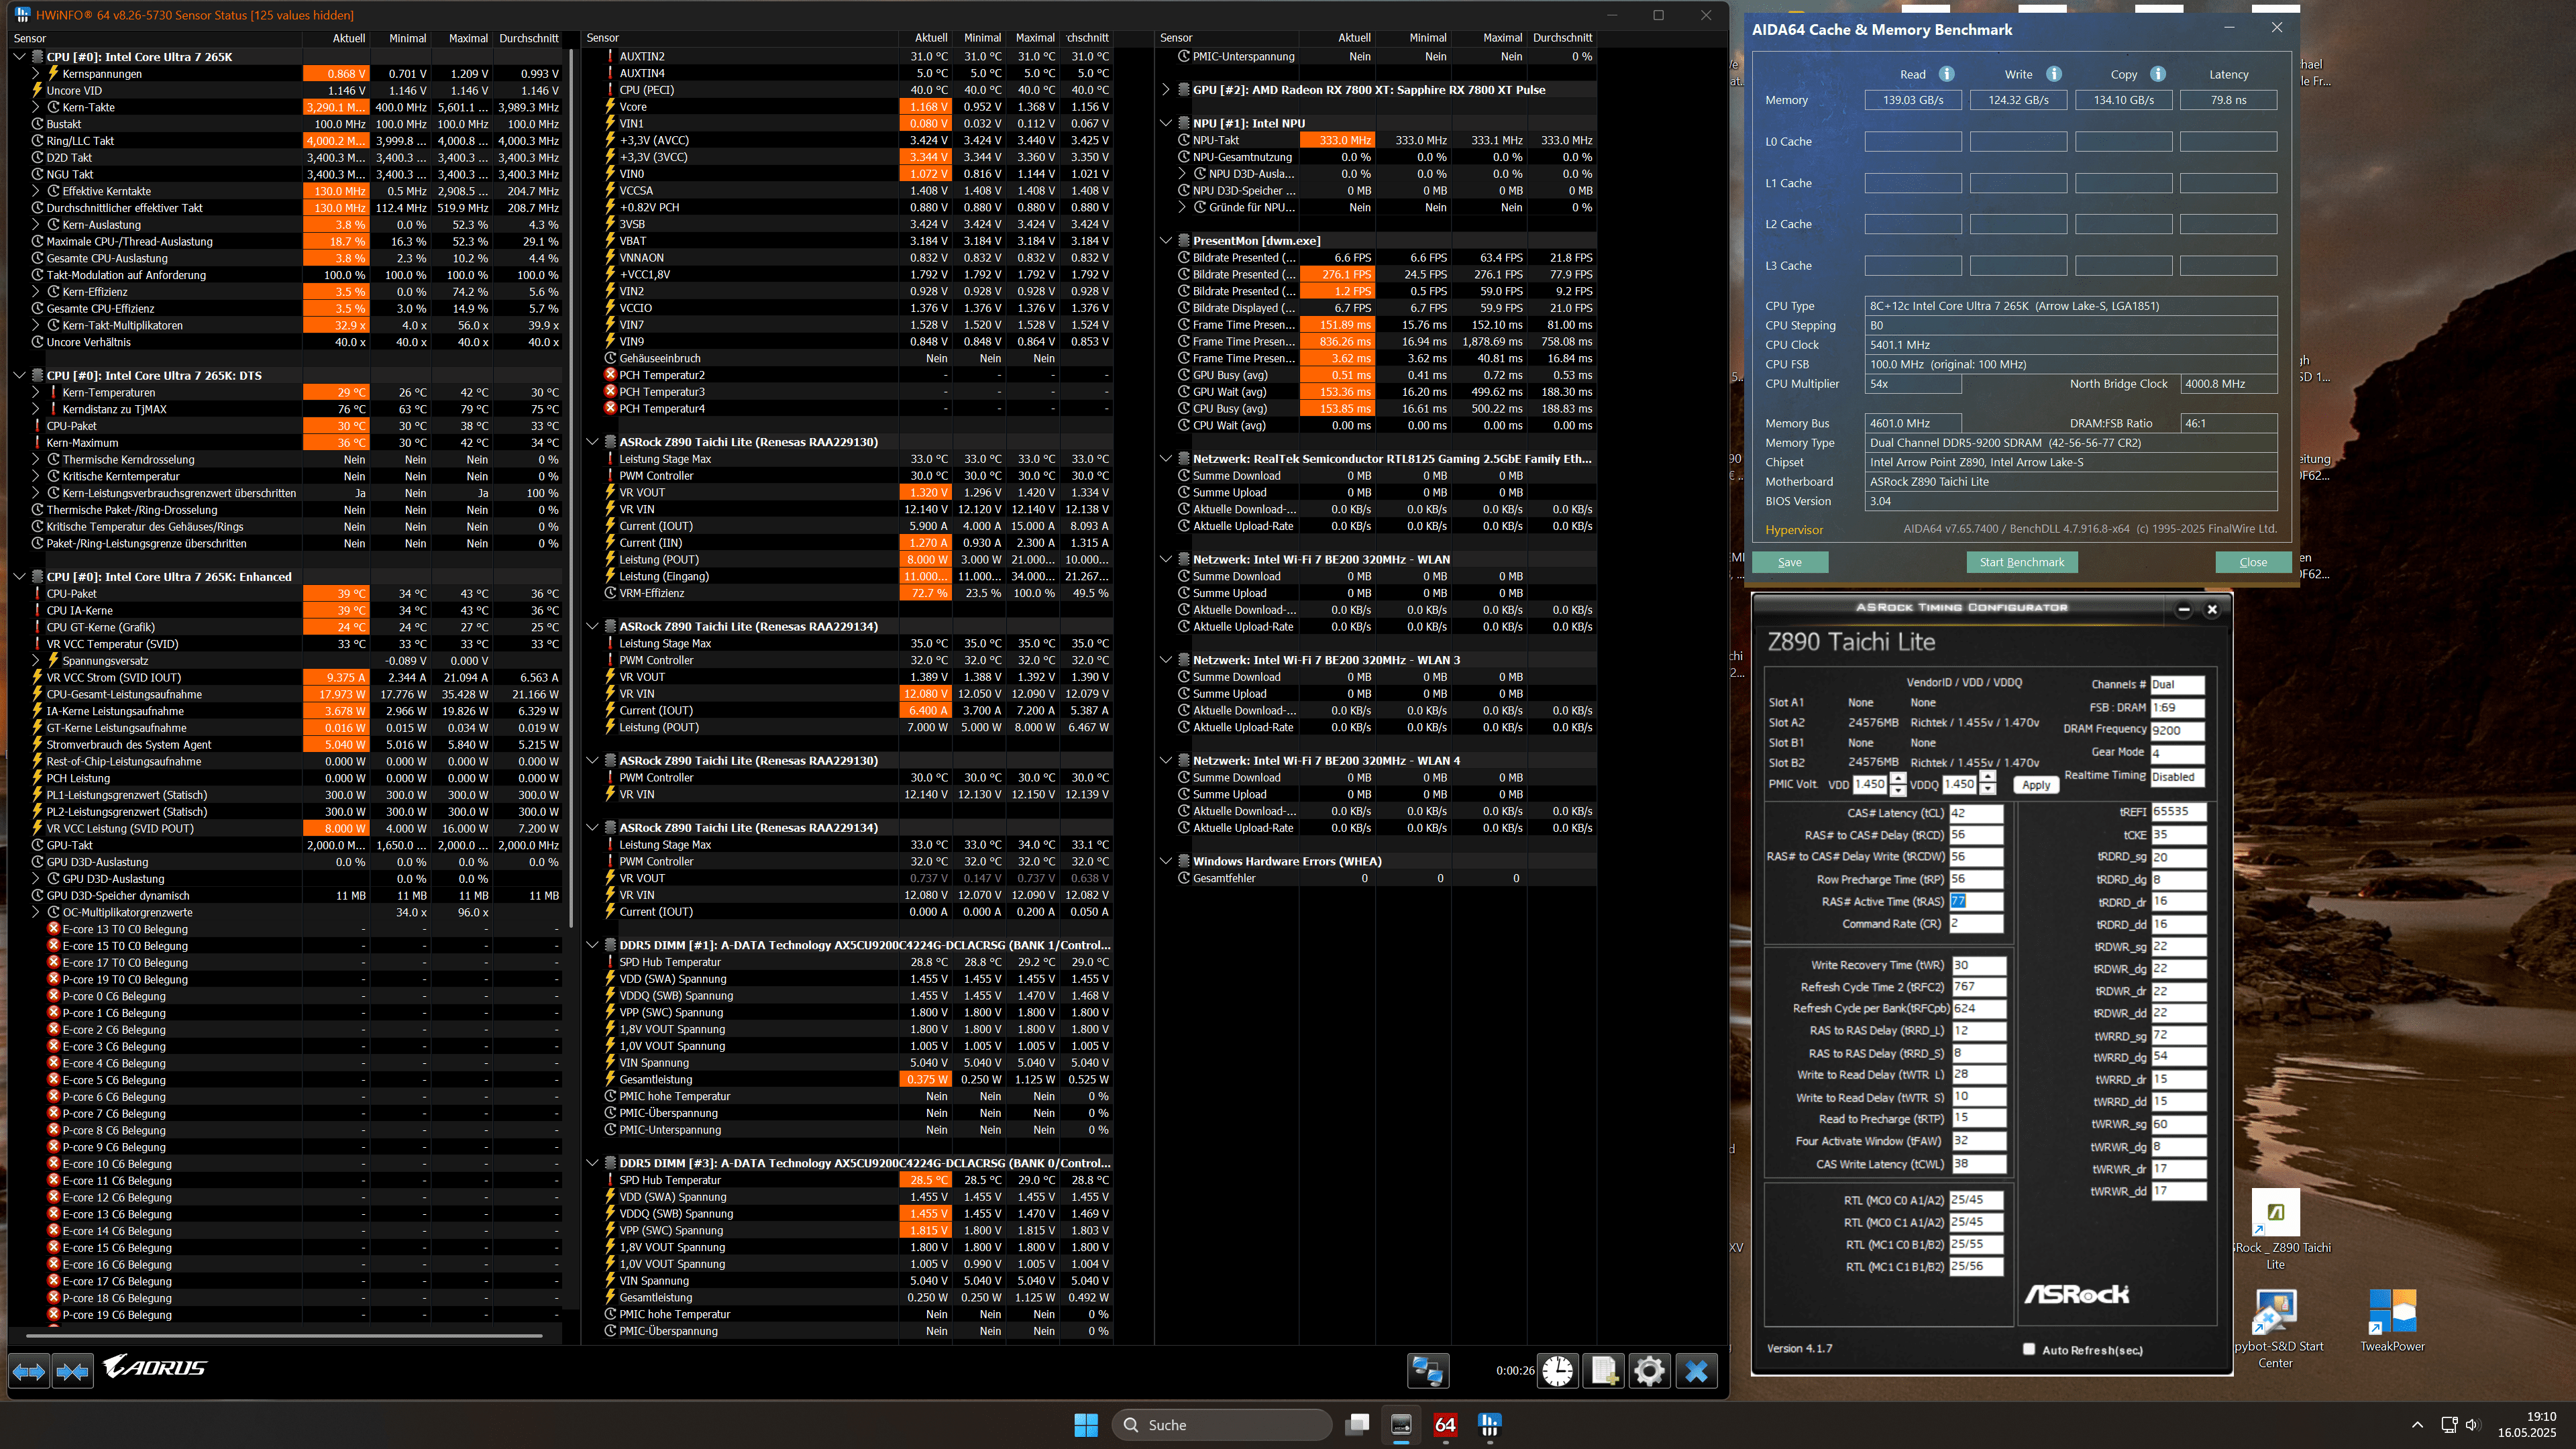Click the clock reset-timer icon in HWiNFO
Image resolution: width=2576 pixels, height=1449 pixels.
click(x=1557, y=1370)
